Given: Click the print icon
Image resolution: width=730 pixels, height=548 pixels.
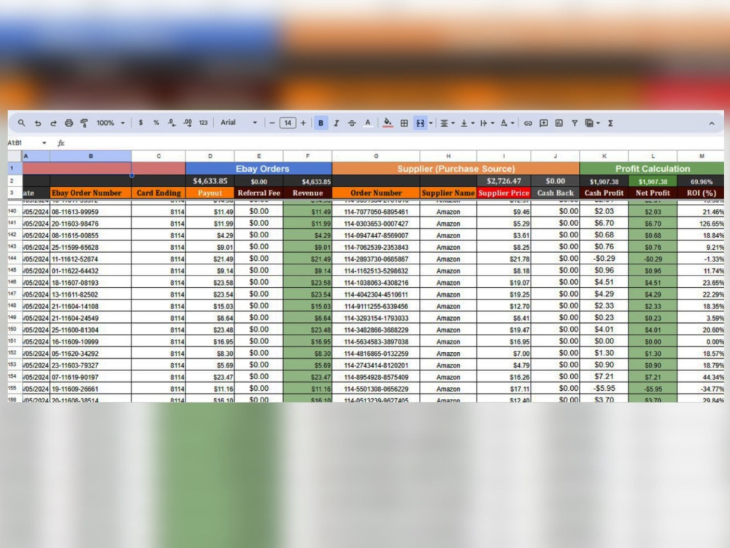Looking at the screenshot, I should pos(69,123).
